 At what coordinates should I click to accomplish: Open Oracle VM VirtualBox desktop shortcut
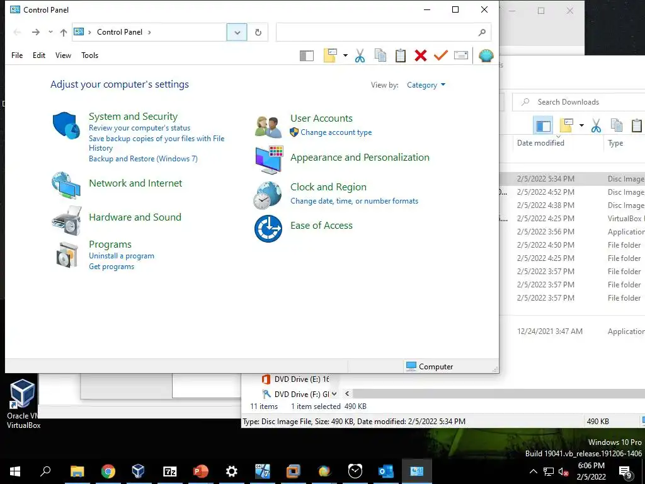pos(23,404)
